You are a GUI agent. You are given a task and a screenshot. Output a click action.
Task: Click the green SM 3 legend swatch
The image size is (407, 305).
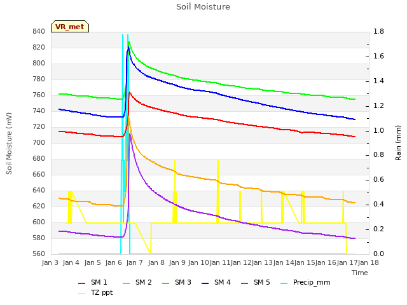pyautogui.click(x=165, y=283)
